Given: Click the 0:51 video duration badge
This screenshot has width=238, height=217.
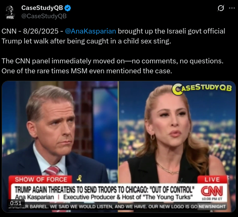Looking at the screenshot, I should click(x=16, y=203).
